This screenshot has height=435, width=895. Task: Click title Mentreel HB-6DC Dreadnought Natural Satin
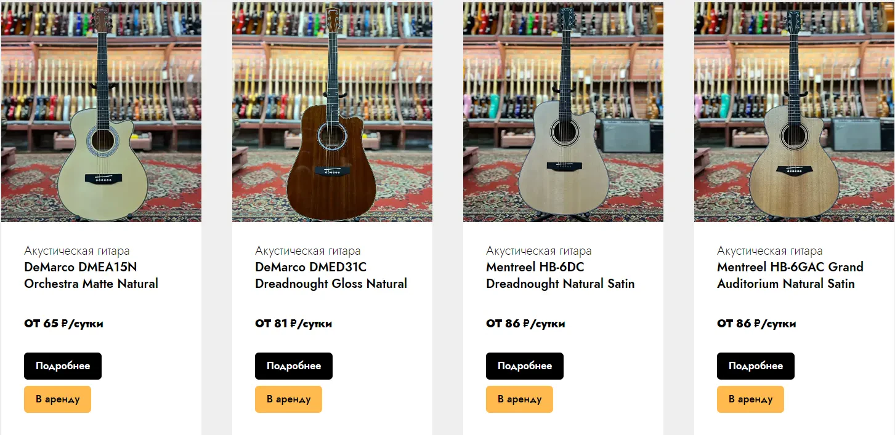[x=560, y=275]
